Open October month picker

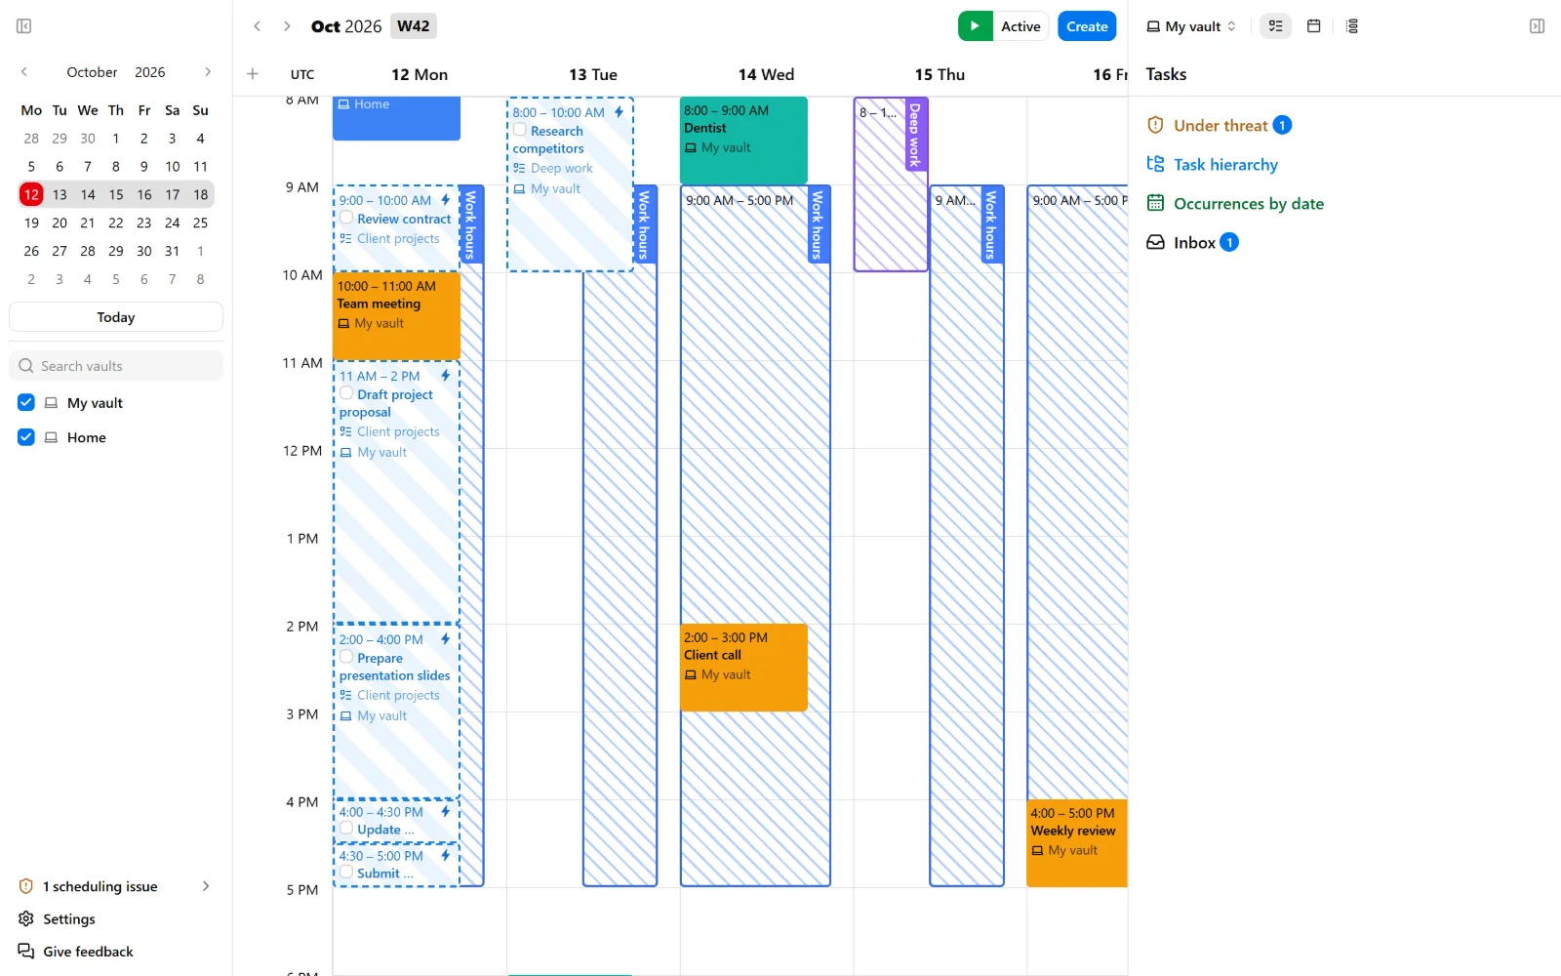92,72
